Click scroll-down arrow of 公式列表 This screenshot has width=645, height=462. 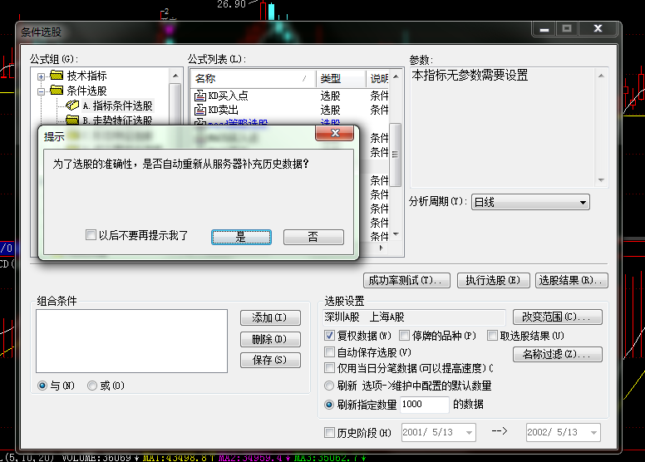tap(396, 234)
